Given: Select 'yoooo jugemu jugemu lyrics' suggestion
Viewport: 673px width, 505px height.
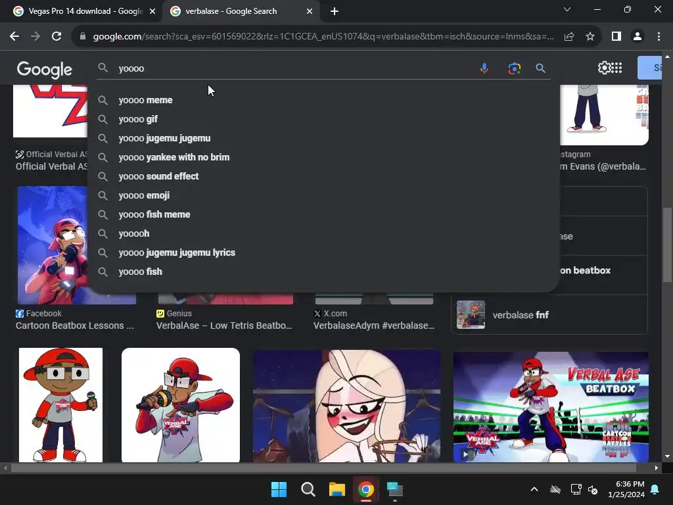Looking at the screenshot, I should pos(323,252).
